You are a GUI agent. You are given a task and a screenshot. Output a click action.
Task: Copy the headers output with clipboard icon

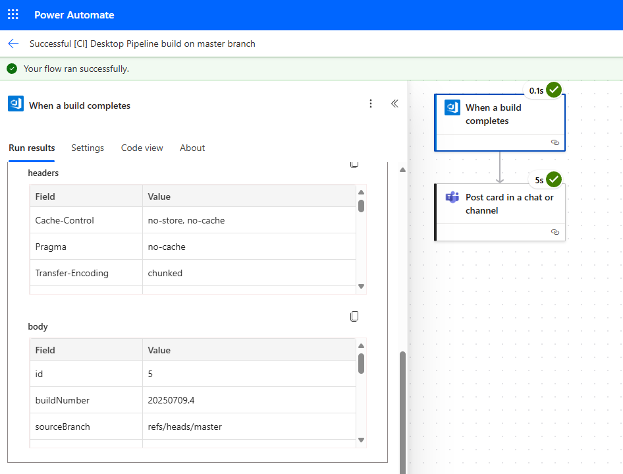coord(354,164)
